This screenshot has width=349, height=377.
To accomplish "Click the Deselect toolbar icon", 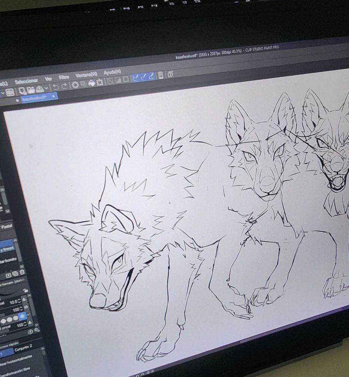I will tap(110, 81).
